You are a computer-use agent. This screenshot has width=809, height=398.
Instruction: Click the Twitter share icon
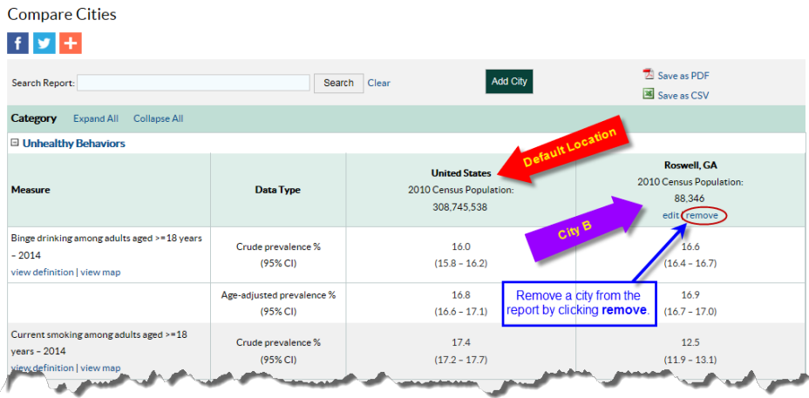point(44,44)
